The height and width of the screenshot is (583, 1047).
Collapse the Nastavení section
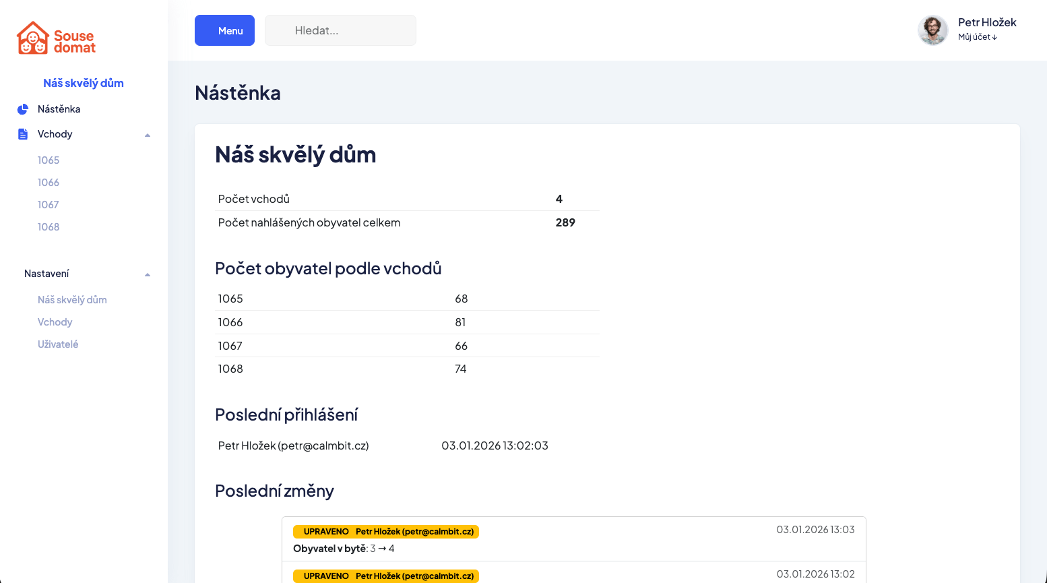tap(148, 274)
